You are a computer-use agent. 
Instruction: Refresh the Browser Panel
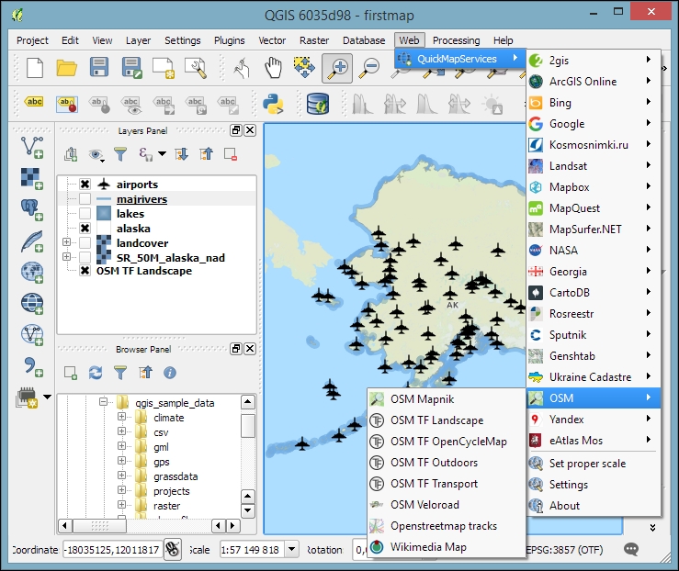click(96, 372)
